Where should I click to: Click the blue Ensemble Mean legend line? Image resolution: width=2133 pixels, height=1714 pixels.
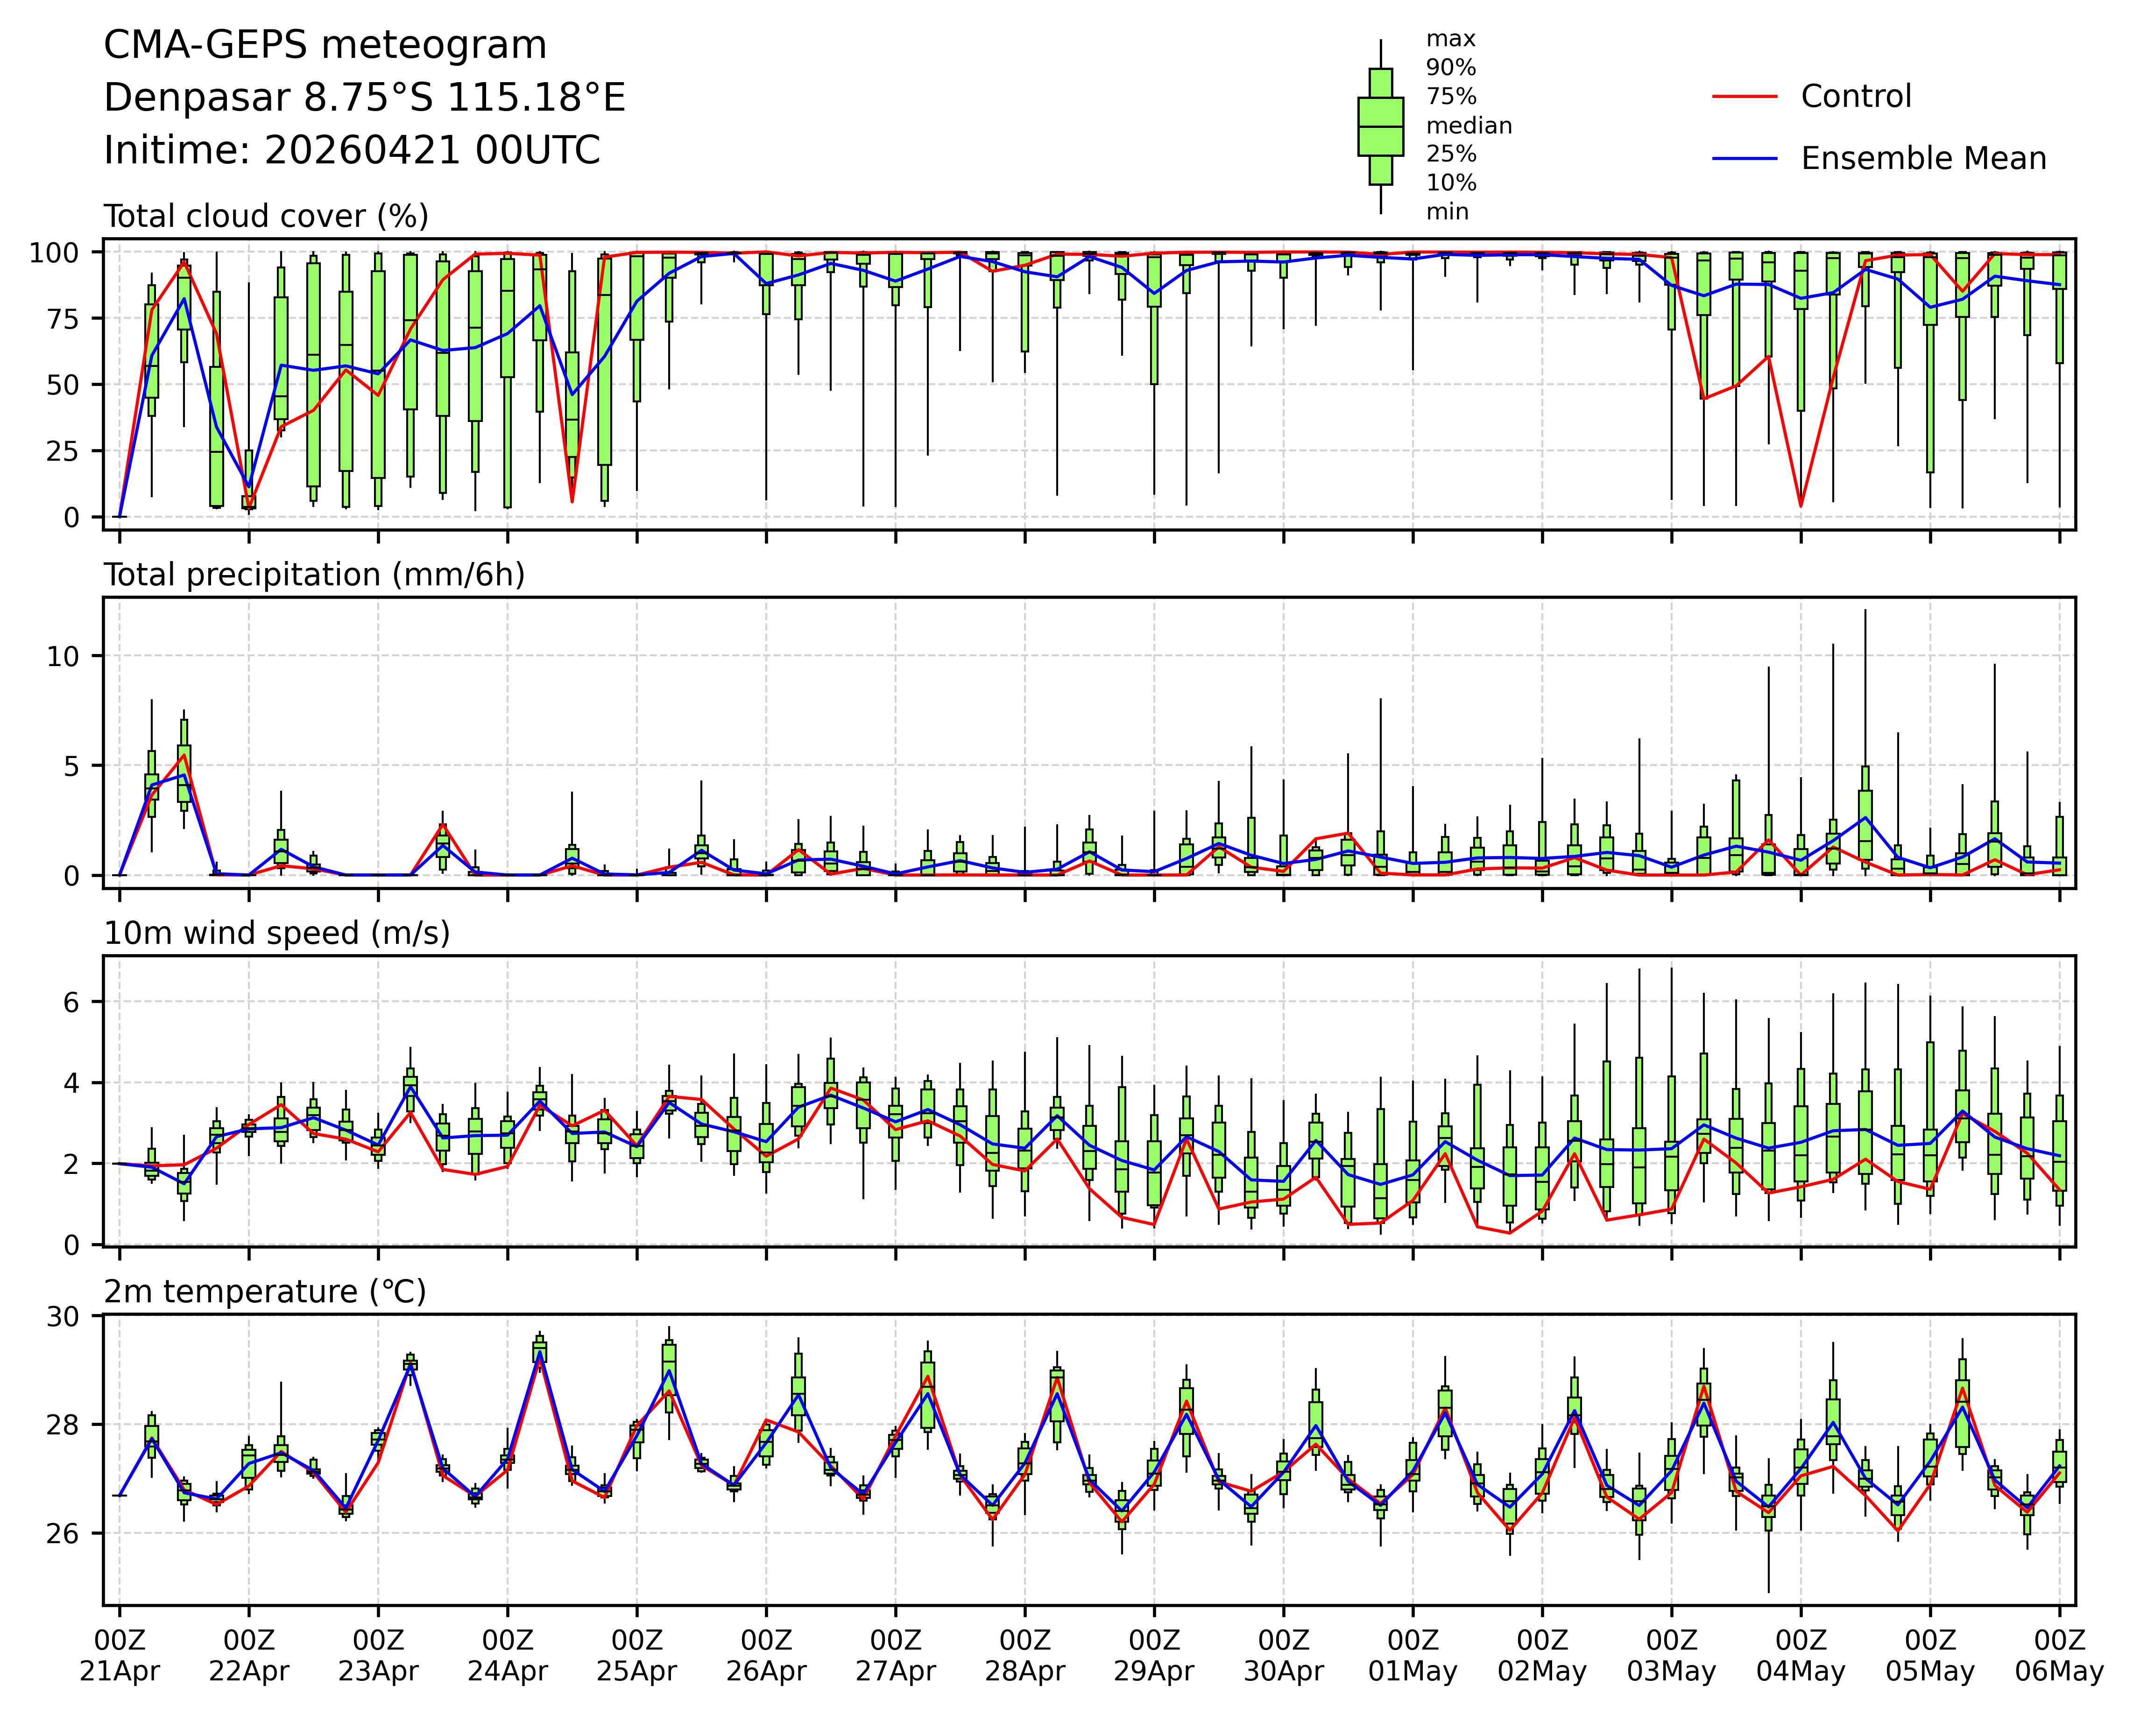[x=1744, y=159]
